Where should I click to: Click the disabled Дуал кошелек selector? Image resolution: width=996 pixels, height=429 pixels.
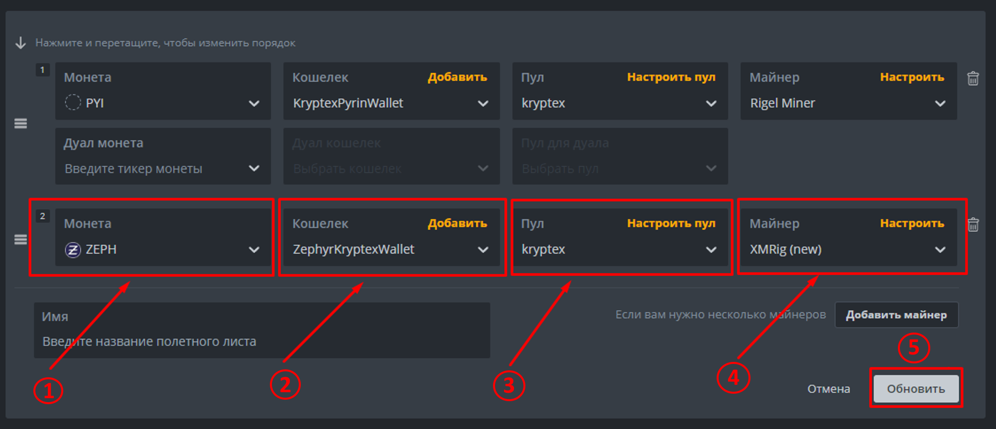391,156
